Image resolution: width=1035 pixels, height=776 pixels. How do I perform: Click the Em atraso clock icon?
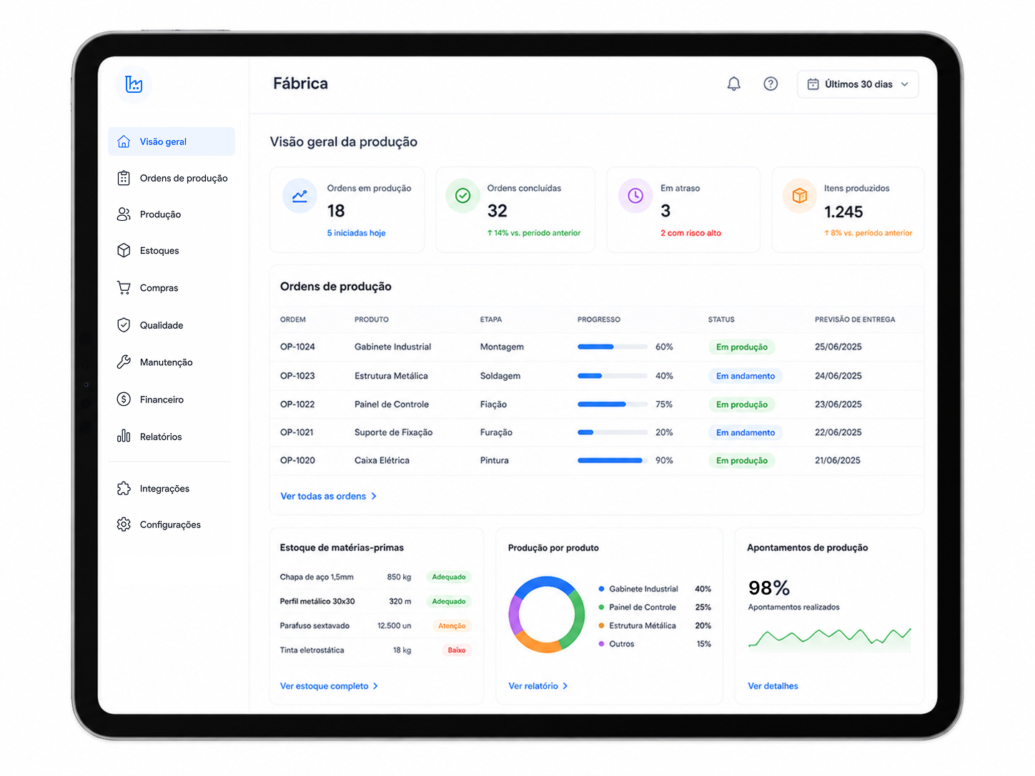(635, 196)
